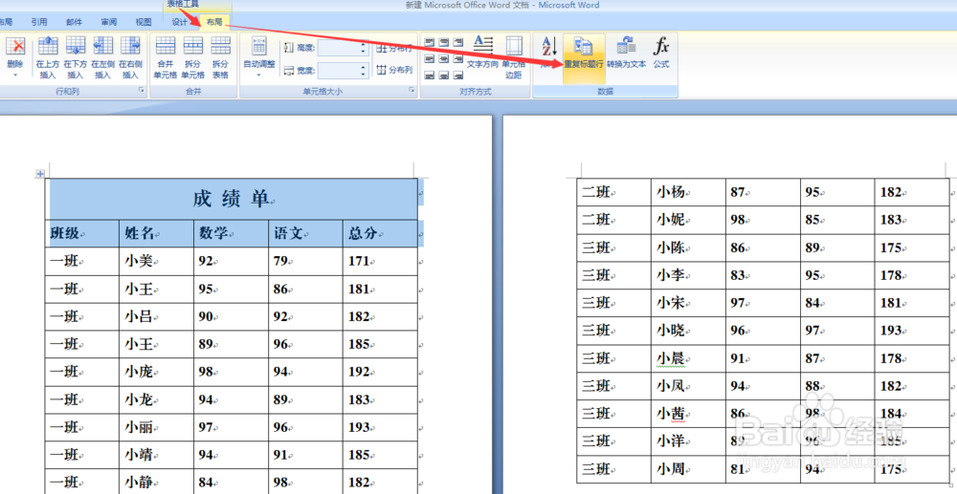This screenshot has height=494, width=957.
Task: Open the References (引用) tab
Action: point(39,22)
